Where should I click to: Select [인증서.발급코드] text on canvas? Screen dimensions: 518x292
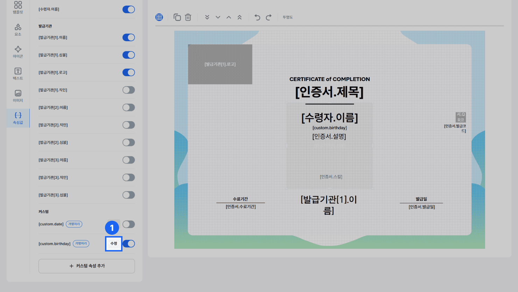[x=455, y=129]
